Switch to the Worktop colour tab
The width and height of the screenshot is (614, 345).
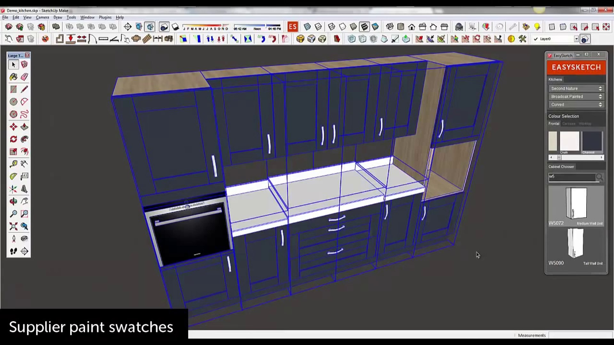(x=585, y=124)
